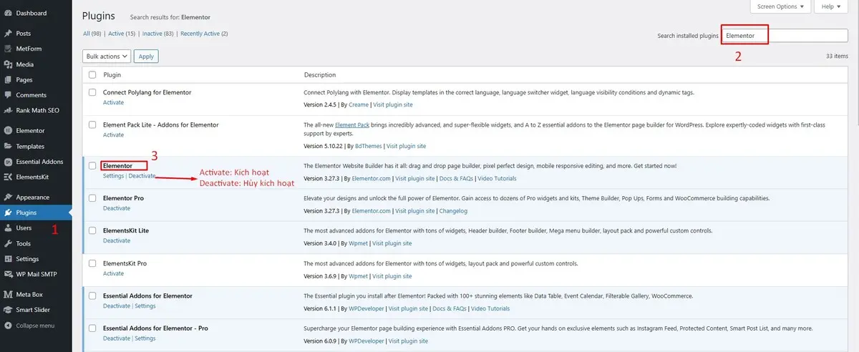Viewport: 859px width, 352px height.
Task: Deactivate ElementsKit Lite plugin
Action: (x=117, y=240)
